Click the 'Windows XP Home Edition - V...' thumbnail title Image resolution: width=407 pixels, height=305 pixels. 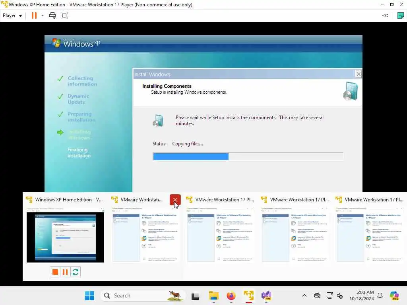click(x=69, y=200)
